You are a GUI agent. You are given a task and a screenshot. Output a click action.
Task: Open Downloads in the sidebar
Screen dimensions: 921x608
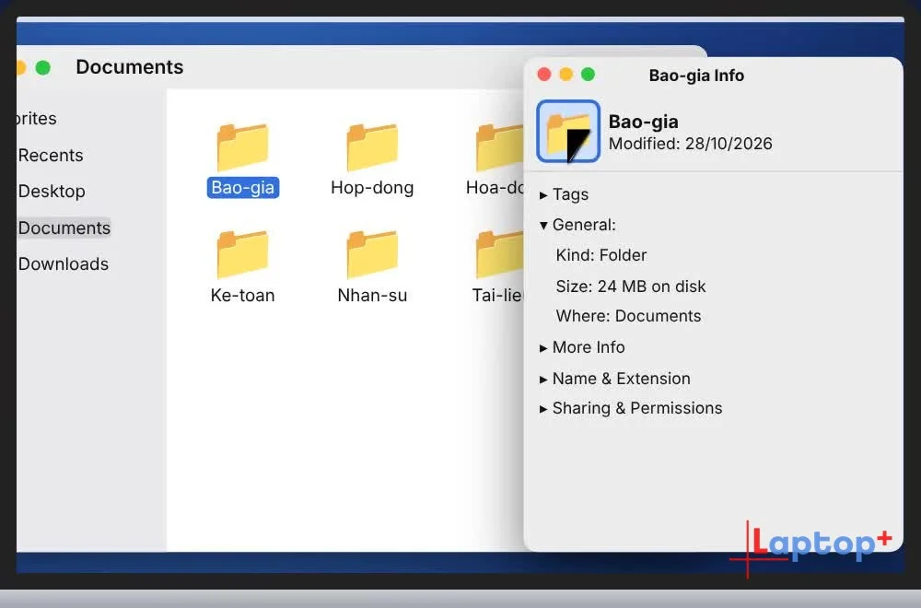pyautogui.click(x=64, y=263)
